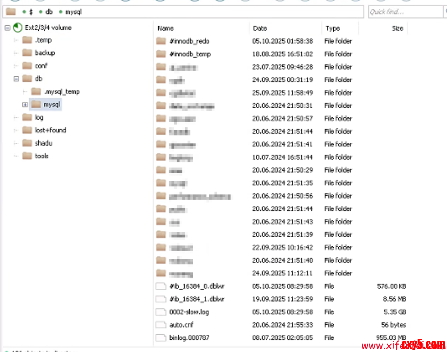Sort the file list by Name column
This screenshot has height=352, width=447.
click(166, 28)
